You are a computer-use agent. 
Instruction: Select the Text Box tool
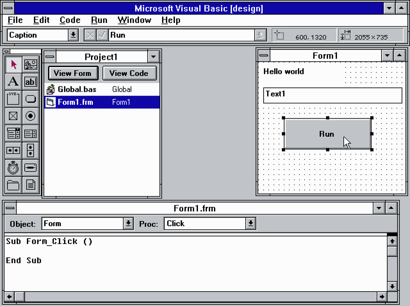point(31,82)
